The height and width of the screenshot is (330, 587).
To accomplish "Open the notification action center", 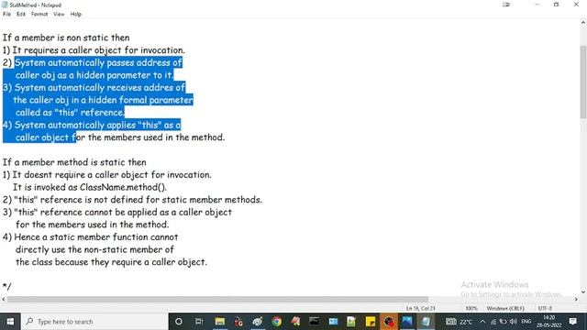I will (572, 322).
